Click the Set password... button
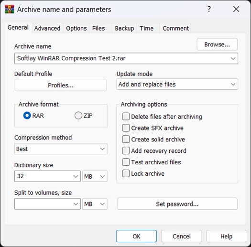Image resolution: width=251 pixels, height=247 pixels. click(177, 204)
